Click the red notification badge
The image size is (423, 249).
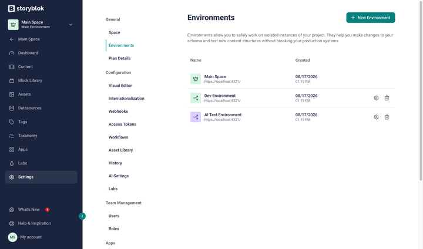click(47, 210)
